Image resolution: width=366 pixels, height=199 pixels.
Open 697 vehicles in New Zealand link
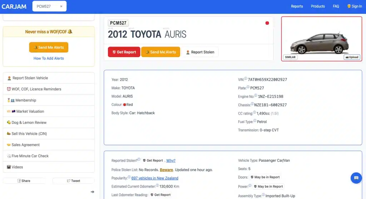tap(154, 178)
